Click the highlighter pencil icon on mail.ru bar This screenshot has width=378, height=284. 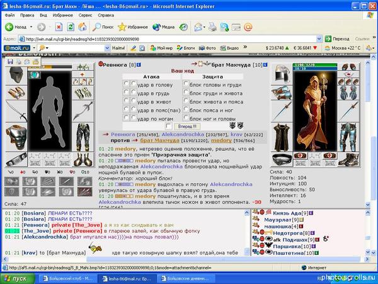coord(133,48)
